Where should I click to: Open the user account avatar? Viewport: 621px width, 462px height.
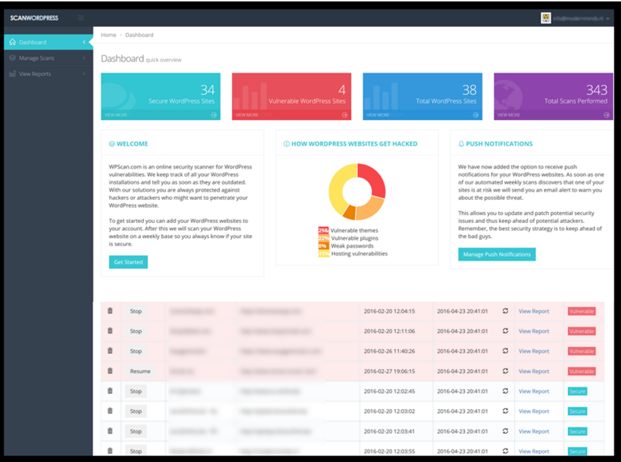(546, 18)
